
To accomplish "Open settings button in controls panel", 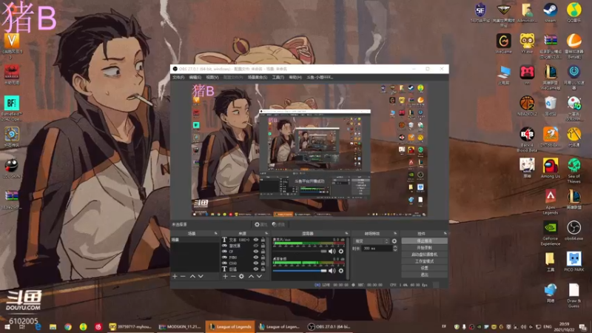I will pos(424,268).
